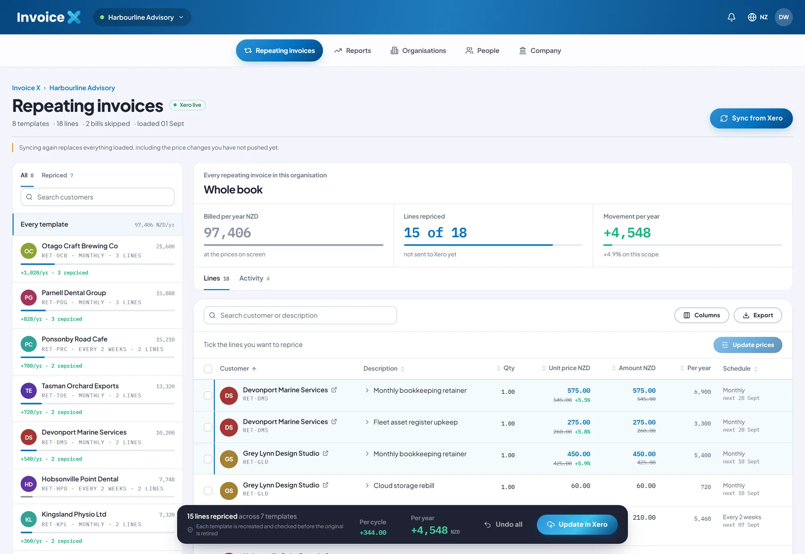805x554 pixels.
Task: Open the Company nav tab
Action: 540,51
